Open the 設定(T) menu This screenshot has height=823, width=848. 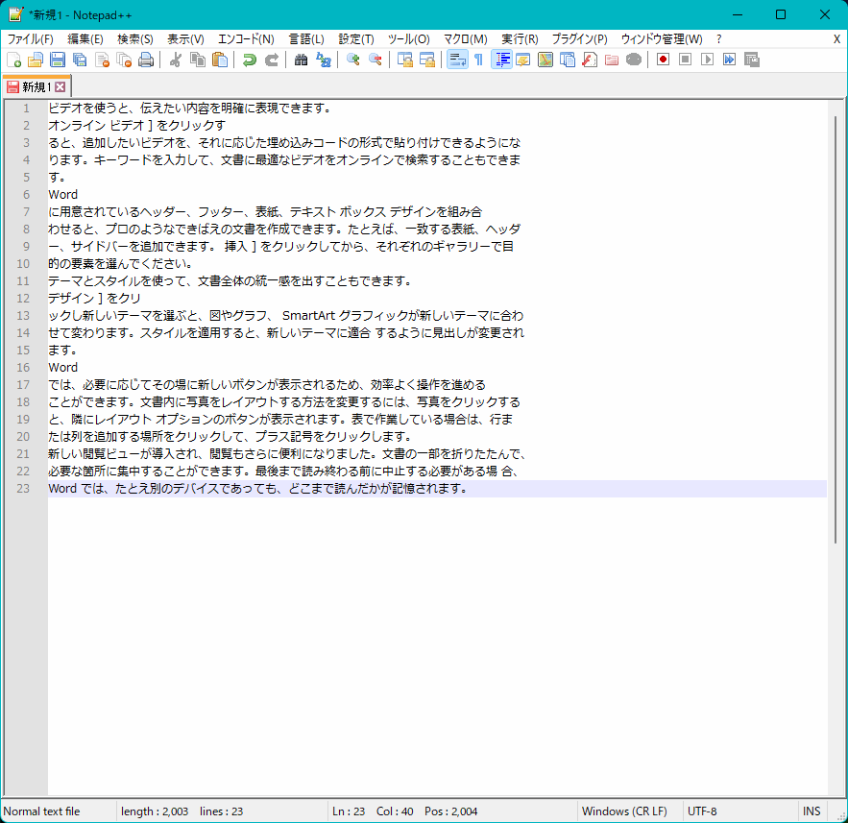point(356,39)
